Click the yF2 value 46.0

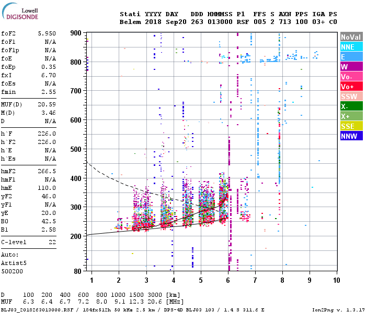49,197
